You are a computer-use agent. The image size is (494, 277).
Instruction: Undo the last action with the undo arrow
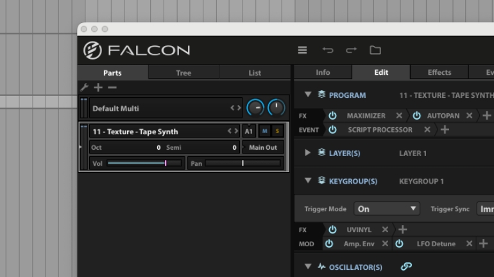click(328, 51)
